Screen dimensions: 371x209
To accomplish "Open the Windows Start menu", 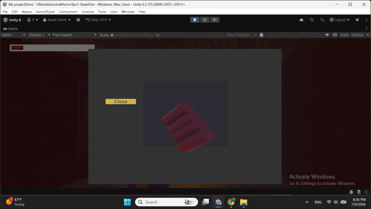I will [x=127, y=202].
